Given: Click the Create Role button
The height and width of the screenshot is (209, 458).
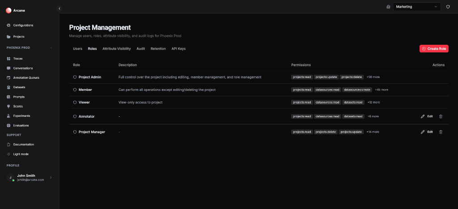Looking at the screenshot, I should click(x=434, y=49).
